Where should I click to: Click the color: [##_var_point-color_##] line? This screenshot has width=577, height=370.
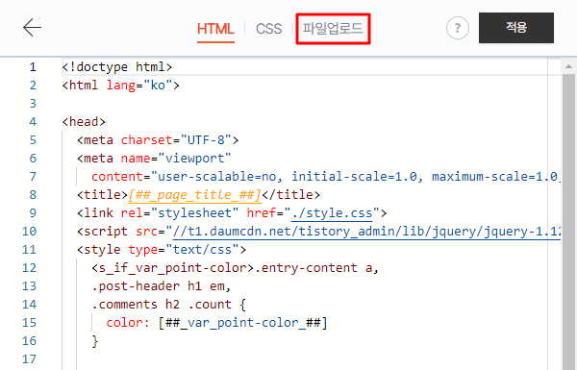[x=216, y=323]
